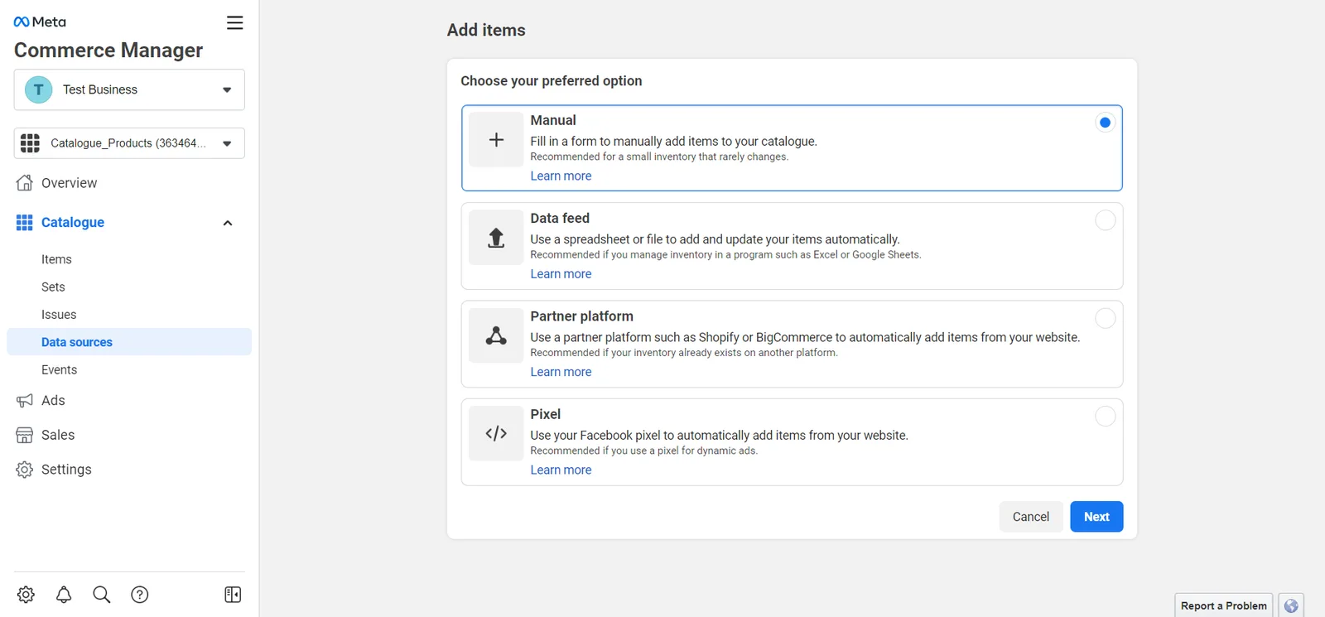Screen dimensions: 1325x617
Task: Click the Data feed upload icon
Action: (x=496, y=238)
